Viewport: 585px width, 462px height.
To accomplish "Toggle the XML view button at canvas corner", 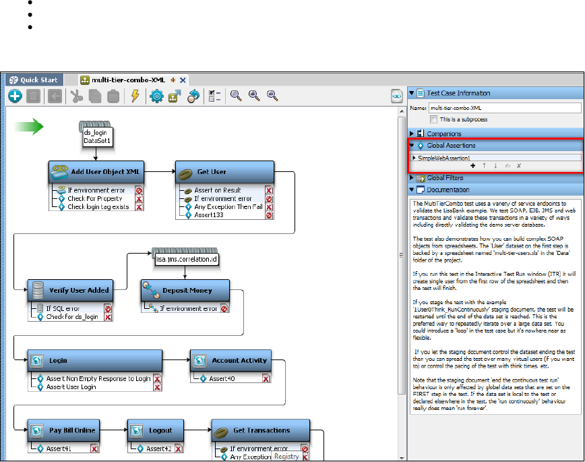I will click(x=396, y=96).
